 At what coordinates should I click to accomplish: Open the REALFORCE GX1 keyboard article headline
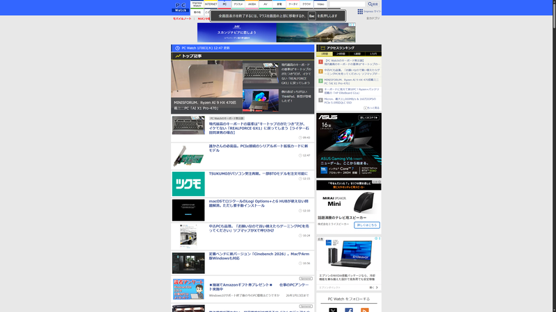pyautogui.click(x=259, y=128)
